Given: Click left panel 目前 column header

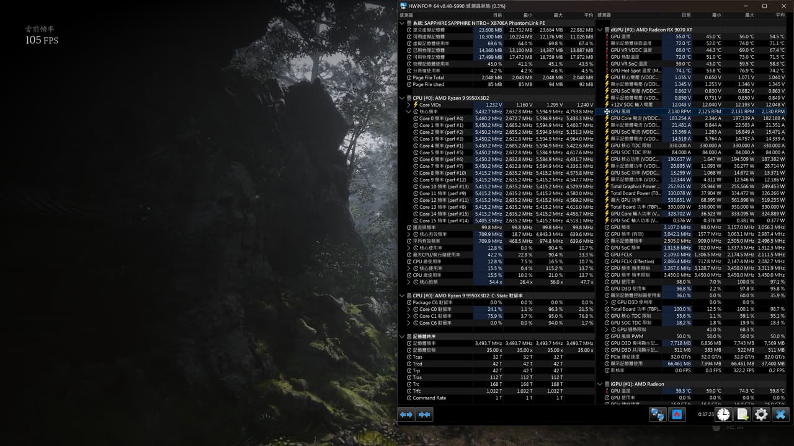Looking at the screenshot, I should point(497,15).
